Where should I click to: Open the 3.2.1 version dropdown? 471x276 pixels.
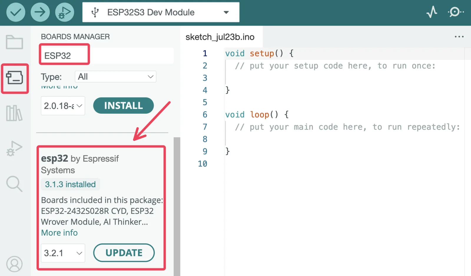pyautogui.click(x=63, y=253)
